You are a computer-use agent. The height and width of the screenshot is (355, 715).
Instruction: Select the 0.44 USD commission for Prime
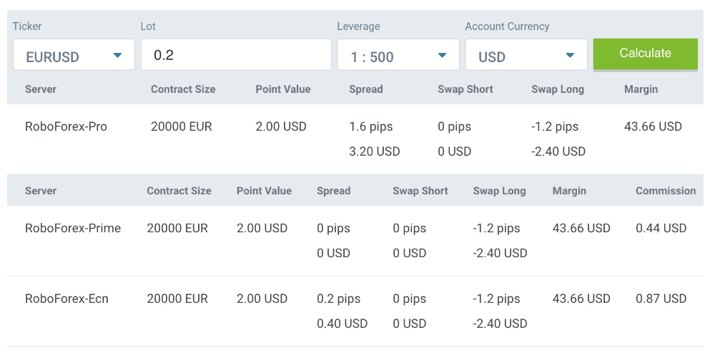(x=661, y=228)
